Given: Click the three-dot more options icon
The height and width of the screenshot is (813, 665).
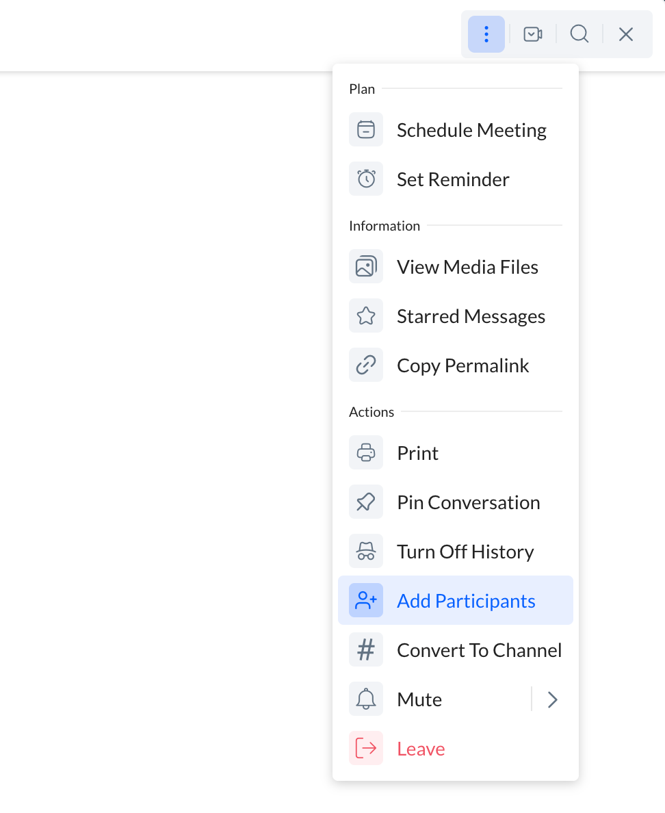Looking at the screenshot, I should (486, 34).
